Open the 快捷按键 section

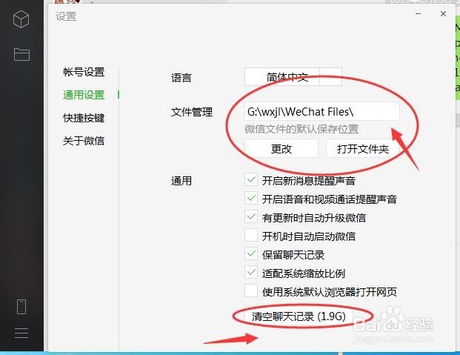pos(84,118)
